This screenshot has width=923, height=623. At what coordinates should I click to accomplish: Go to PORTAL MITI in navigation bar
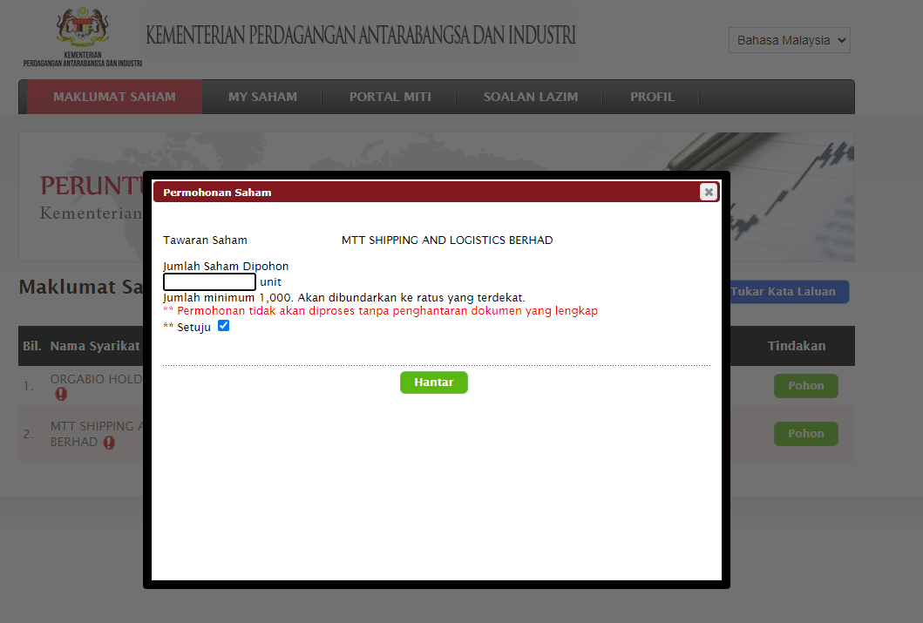390,97
